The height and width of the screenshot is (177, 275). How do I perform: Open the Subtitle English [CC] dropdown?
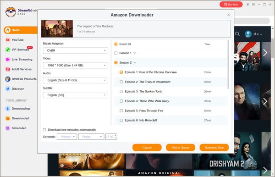pos(76,95)
